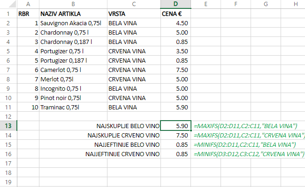
Task: Select column G header
Action: coord(266,4)
